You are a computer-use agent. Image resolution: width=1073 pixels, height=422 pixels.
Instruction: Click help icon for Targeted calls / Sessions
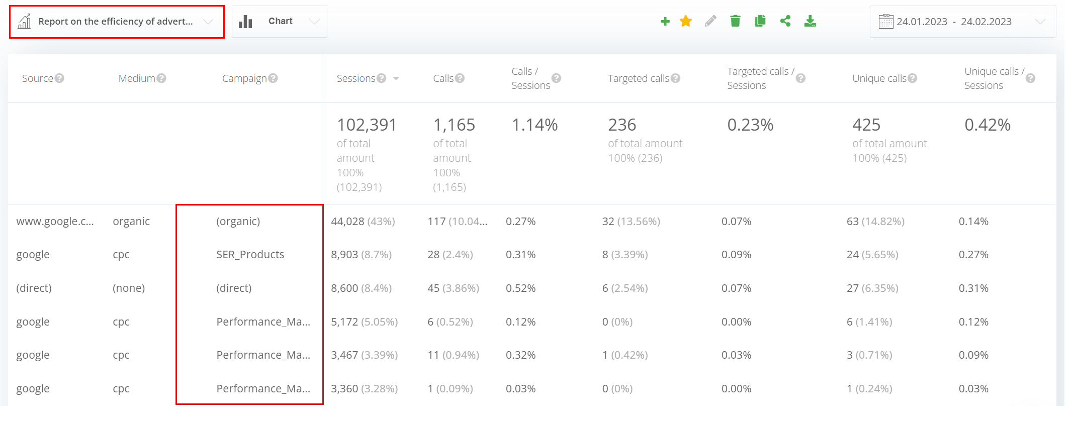pos(800,78)
